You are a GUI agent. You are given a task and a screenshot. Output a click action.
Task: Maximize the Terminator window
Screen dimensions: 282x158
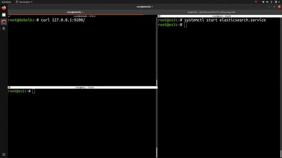point(274,7)
